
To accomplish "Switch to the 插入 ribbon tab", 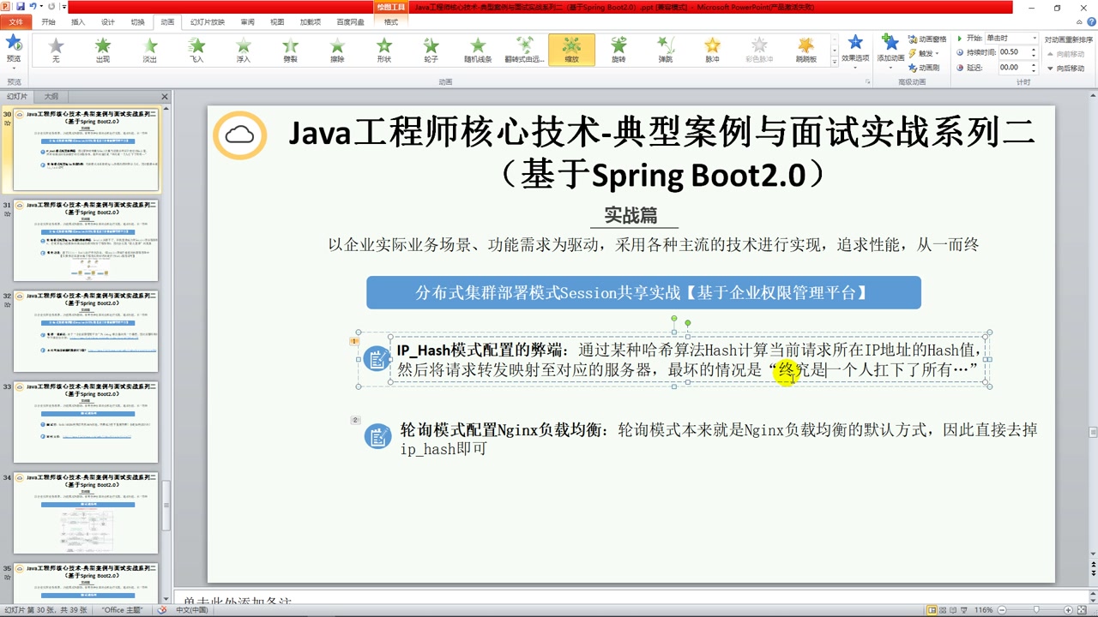I will (78, 22).
